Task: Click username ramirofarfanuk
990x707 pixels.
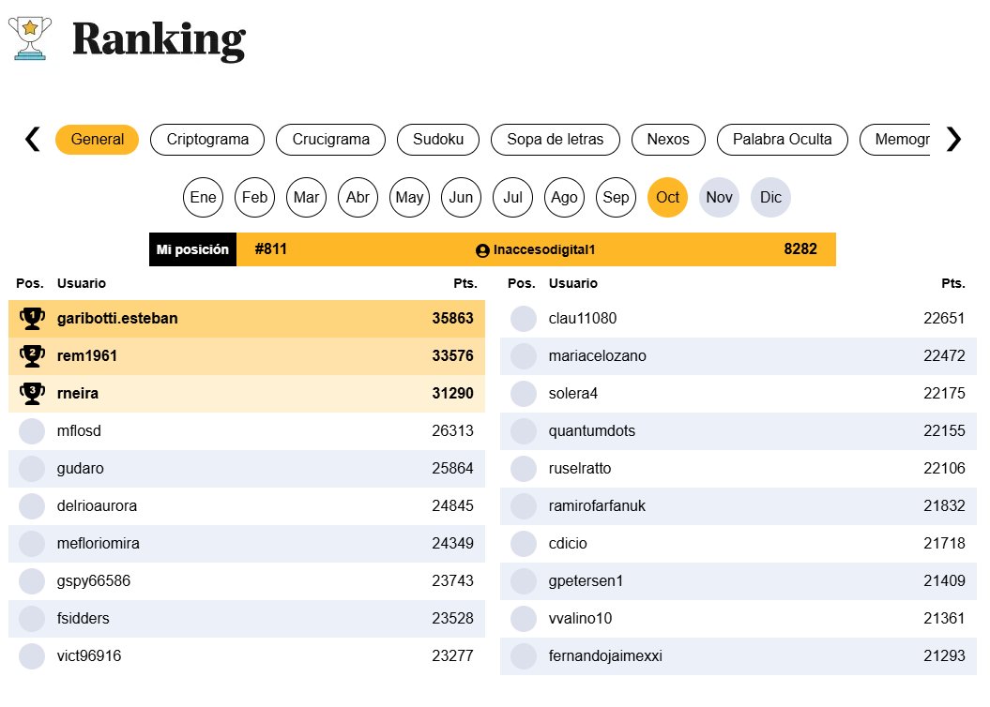Action: [x=597, y=505]
